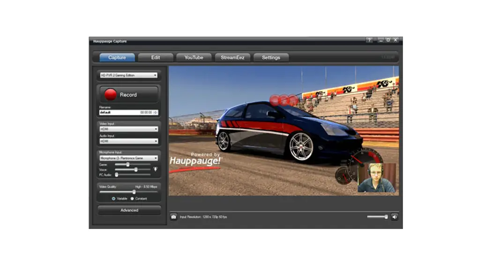Maximize the Hauppauge Capture window
This screenshot has height=266, width=492.
(388, 40)
